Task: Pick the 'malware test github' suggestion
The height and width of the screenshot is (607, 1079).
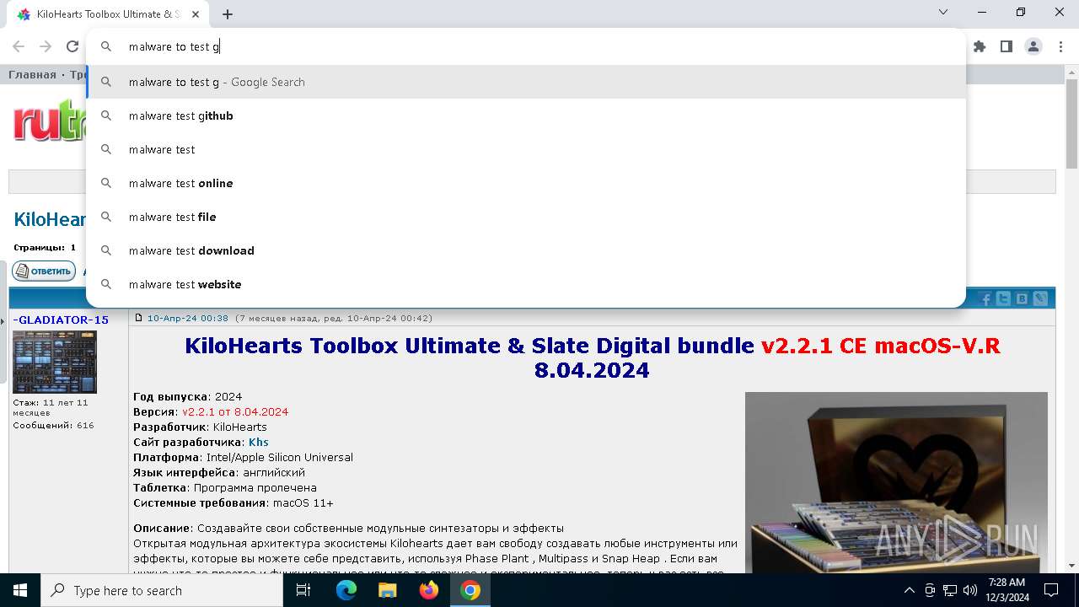Action: (526, 115)
